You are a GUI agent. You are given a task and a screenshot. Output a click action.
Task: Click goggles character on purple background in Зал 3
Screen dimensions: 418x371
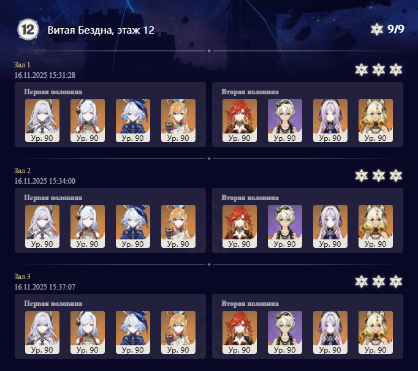285,332
